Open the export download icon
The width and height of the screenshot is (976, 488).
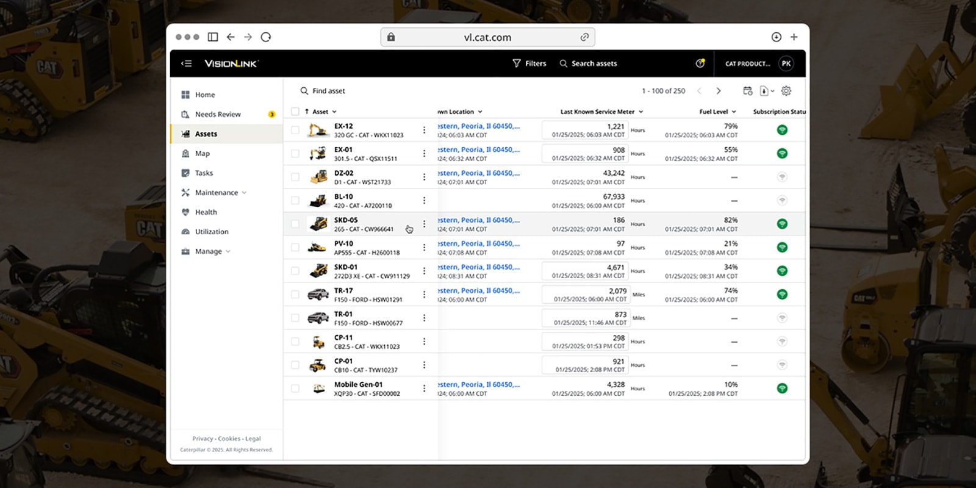click(x=764, y=91)
